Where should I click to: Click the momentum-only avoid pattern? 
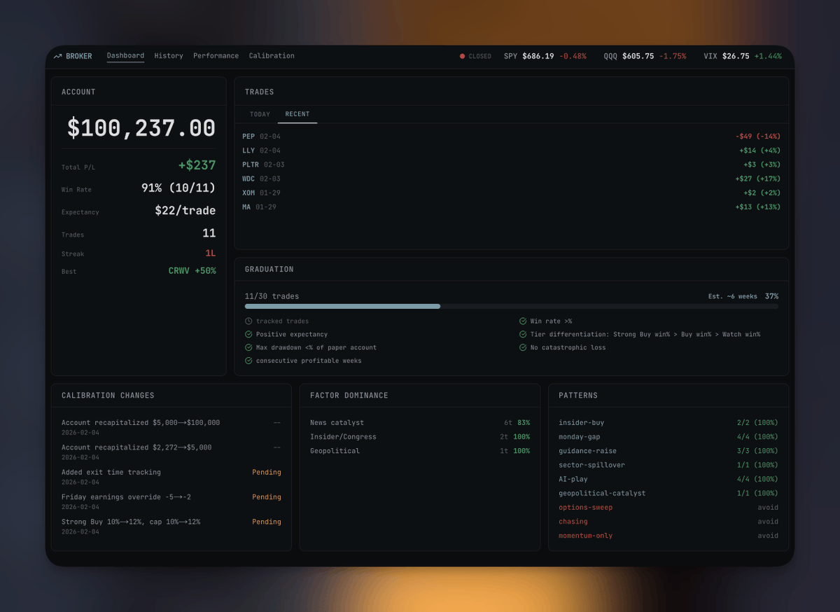668,536
